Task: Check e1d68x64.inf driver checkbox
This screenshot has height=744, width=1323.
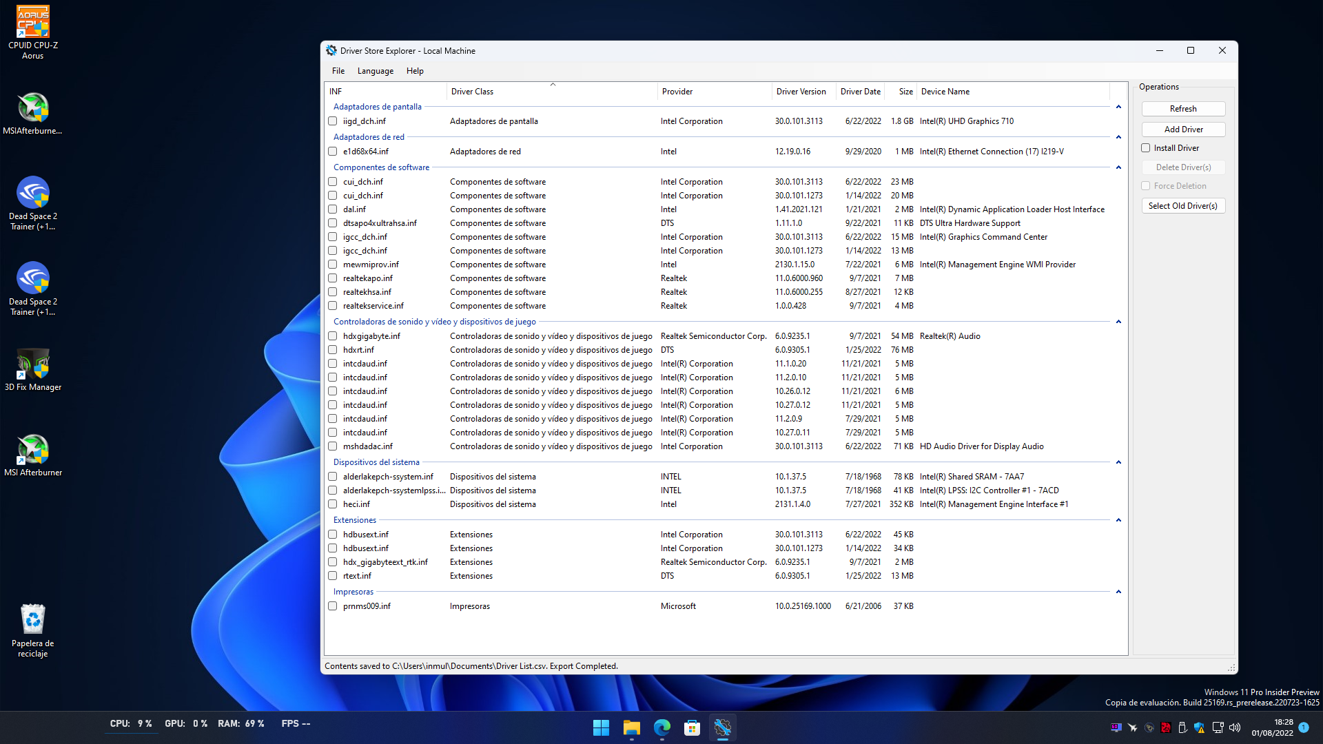Action: [333, 152]
